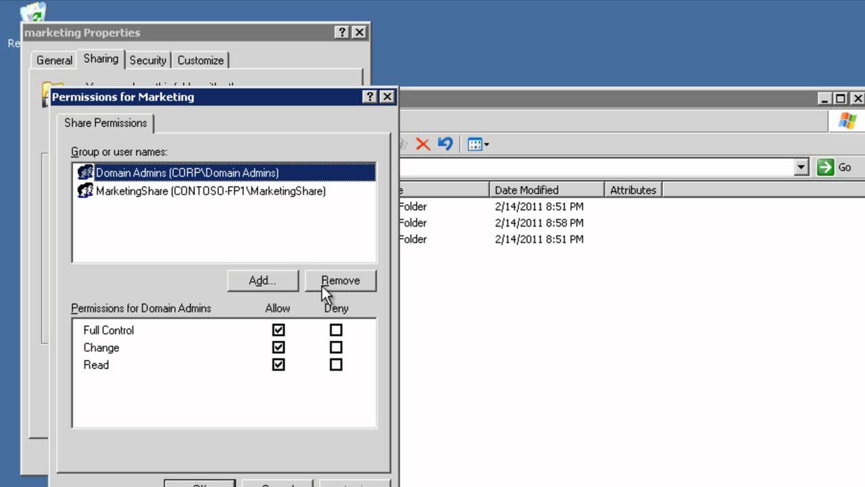The width and height of the screenshot is (865, 487).
Task: Check Allow for Full Control
Action: pos(278,330)
